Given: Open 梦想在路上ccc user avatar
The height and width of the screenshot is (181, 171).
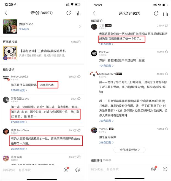Looking at the screenshot, I should point(6,100).
